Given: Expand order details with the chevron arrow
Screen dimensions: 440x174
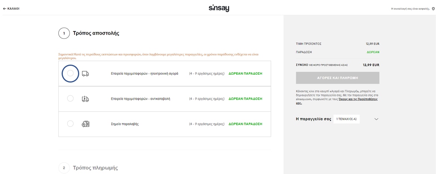Looking at the screenshot, I should point(376,119).
